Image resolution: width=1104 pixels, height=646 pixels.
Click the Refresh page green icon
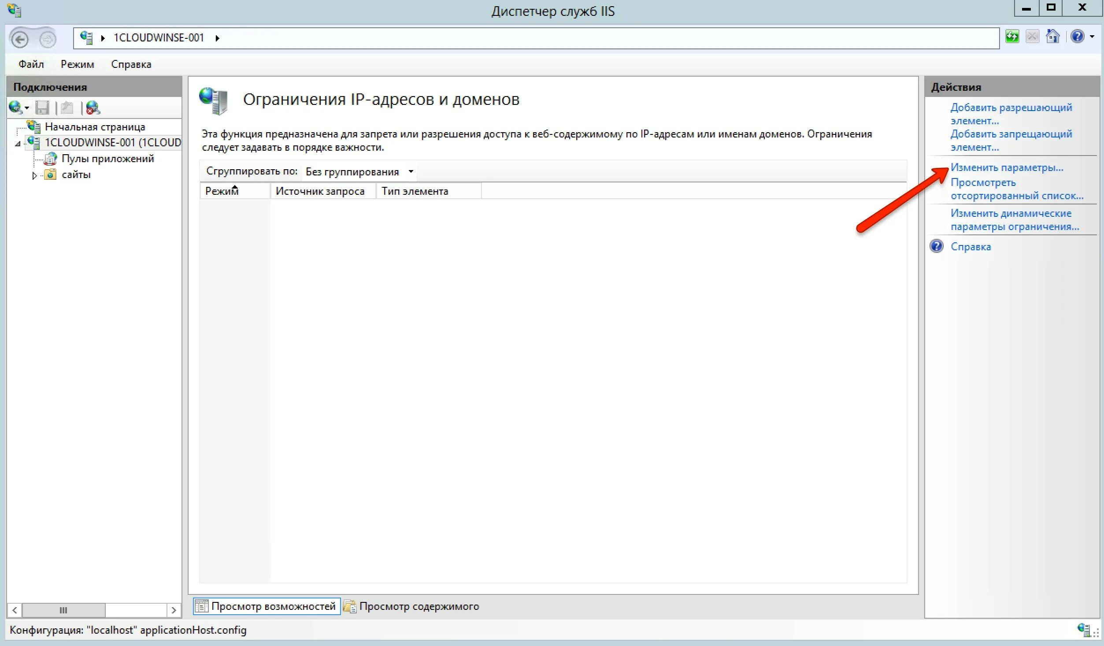click(1012, 37)
